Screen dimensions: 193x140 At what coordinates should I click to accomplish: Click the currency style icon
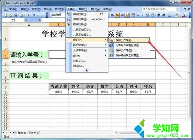[133, 15]
